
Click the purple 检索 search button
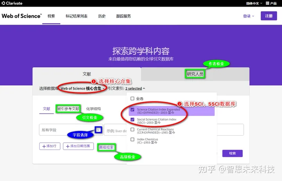coord(232,153)
